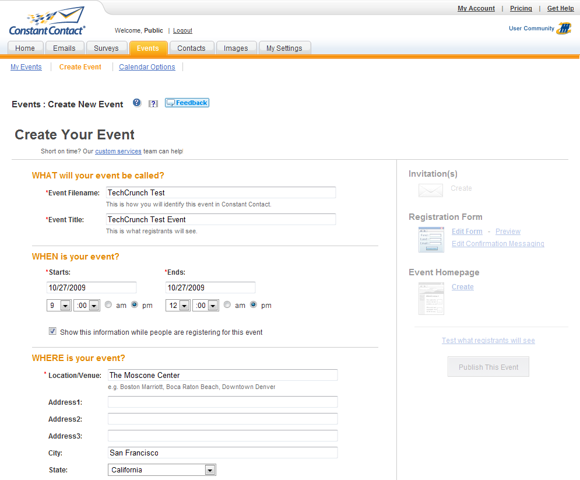This screenshot has width=580, height=480.
Task: Click the Feedback button
Action: click(x=187, y=103)
